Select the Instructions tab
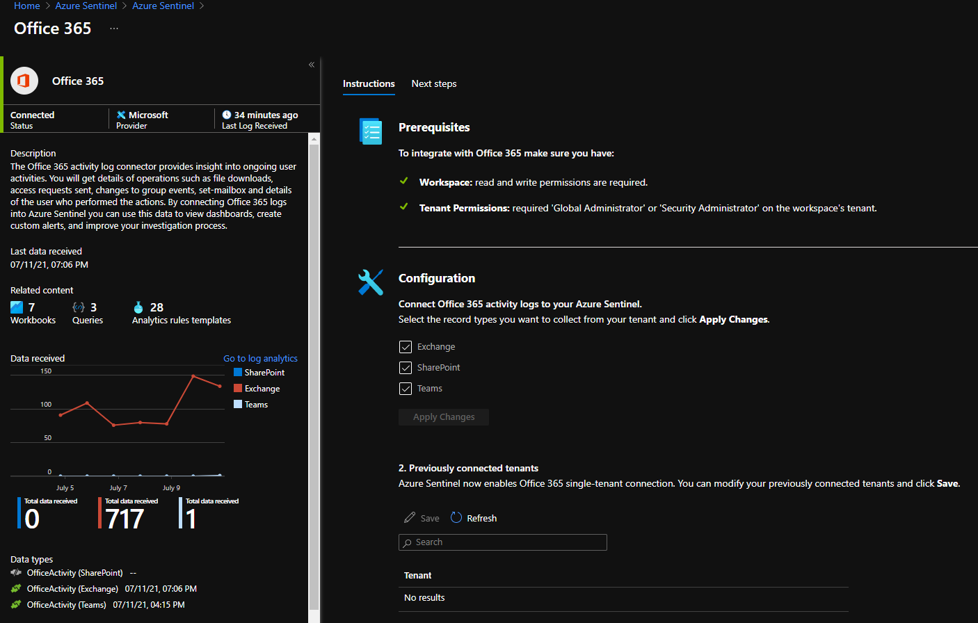The width and height of the screenshot is (978, 623). pyautogui.click(x=369, y=83)
